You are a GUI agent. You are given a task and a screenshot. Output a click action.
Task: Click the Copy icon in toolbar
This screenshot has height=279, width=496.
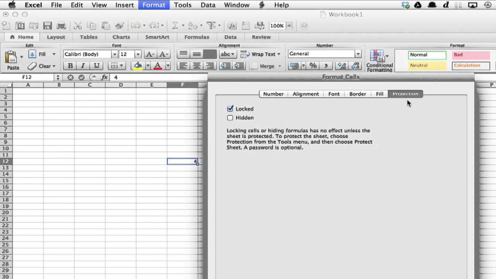[x=92, y=26]
